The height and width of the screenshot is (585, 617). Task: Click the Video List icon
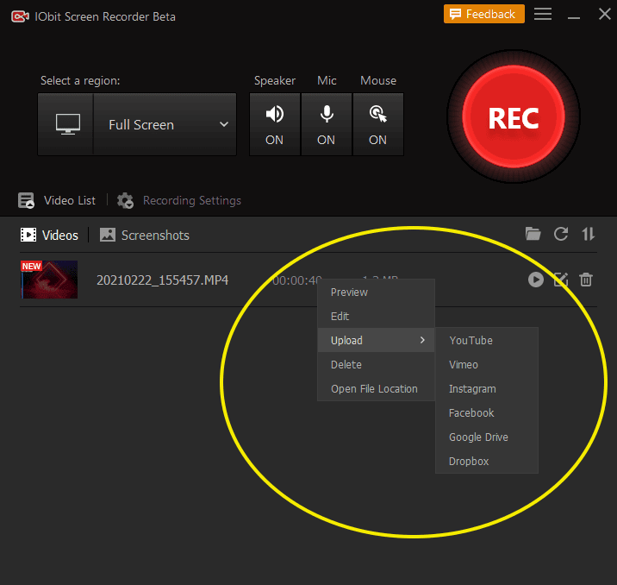coord(27,200)
